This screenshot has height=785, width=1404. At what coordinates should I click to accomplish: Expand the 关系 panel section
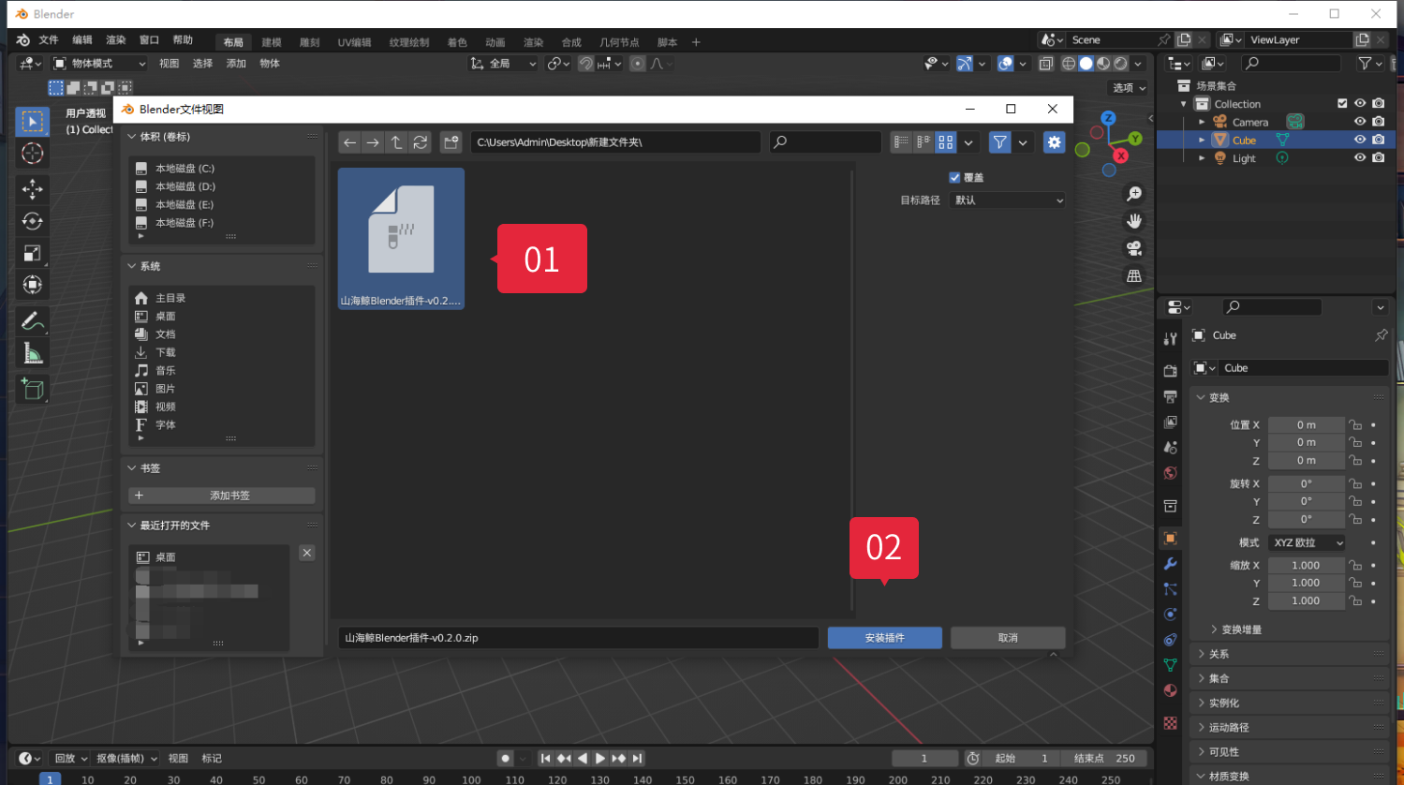[1219, 654]
